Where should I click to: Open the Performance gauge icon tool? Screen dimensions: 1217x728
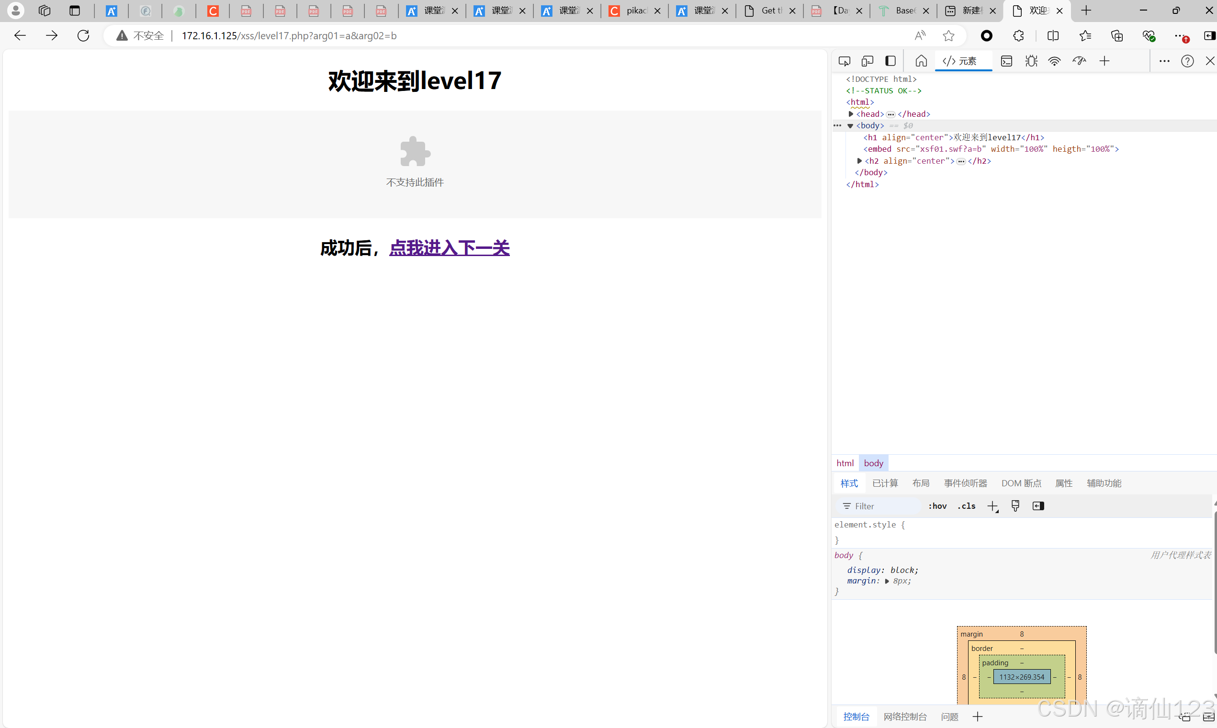pos(1079,61)
